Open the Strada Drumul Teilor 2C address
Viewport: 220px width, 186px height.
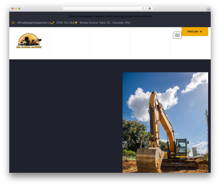coord(105,23)
